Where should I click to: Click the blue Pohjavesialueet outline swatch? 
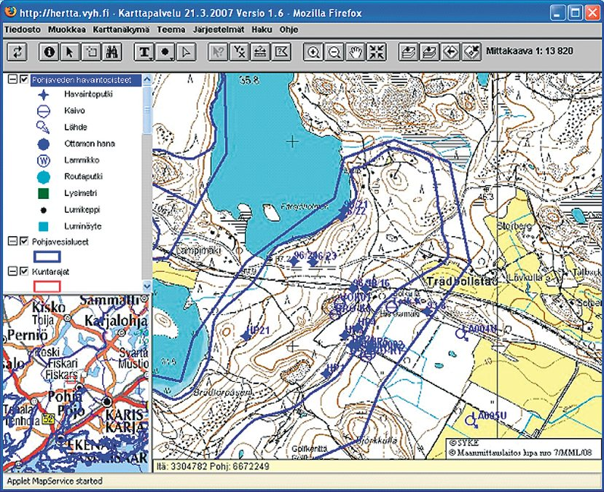click(x=47, y=257)
